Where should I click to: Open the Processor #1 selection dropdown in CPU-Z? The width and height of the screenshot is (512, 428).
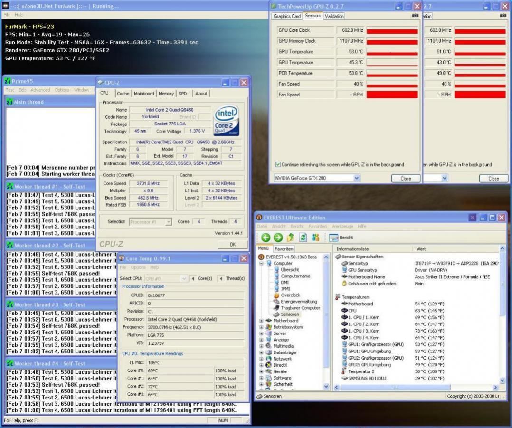[168, 222]
